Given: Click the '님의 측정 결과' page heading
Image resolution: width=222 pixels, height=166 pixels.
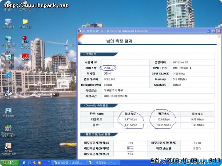Looking at the screenshot, I should (119, 41).
